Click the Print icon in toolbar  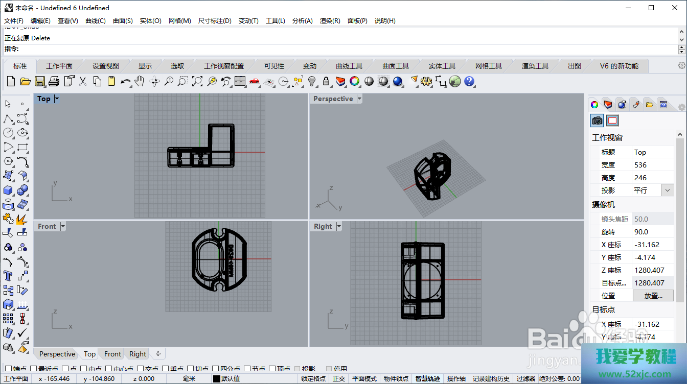(54, 81)
